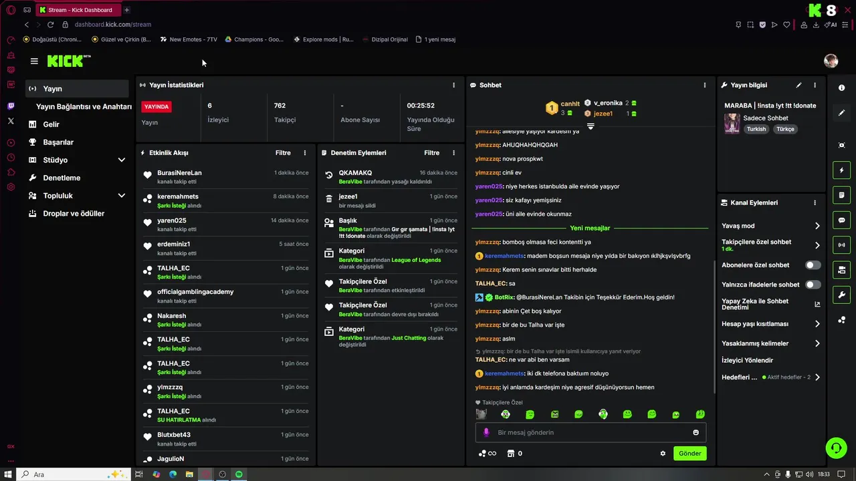Image resolution: width=856 pixels, height=481 pixels.
Task: Click the shop icon with 0 below chat
Action: pos(514,454)
